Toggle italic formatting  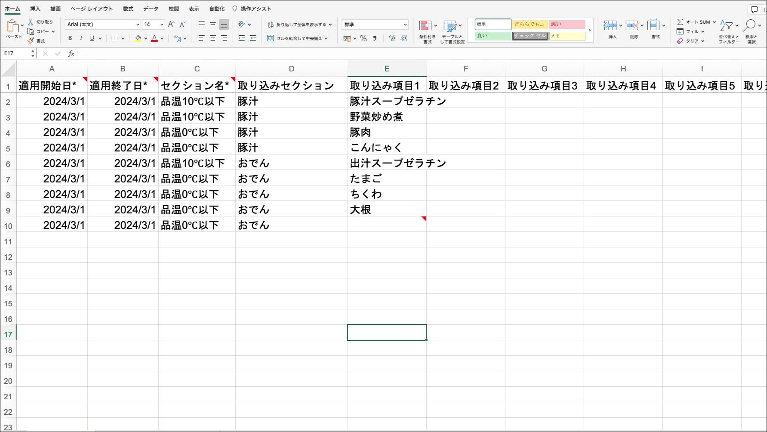click(81, 38)
